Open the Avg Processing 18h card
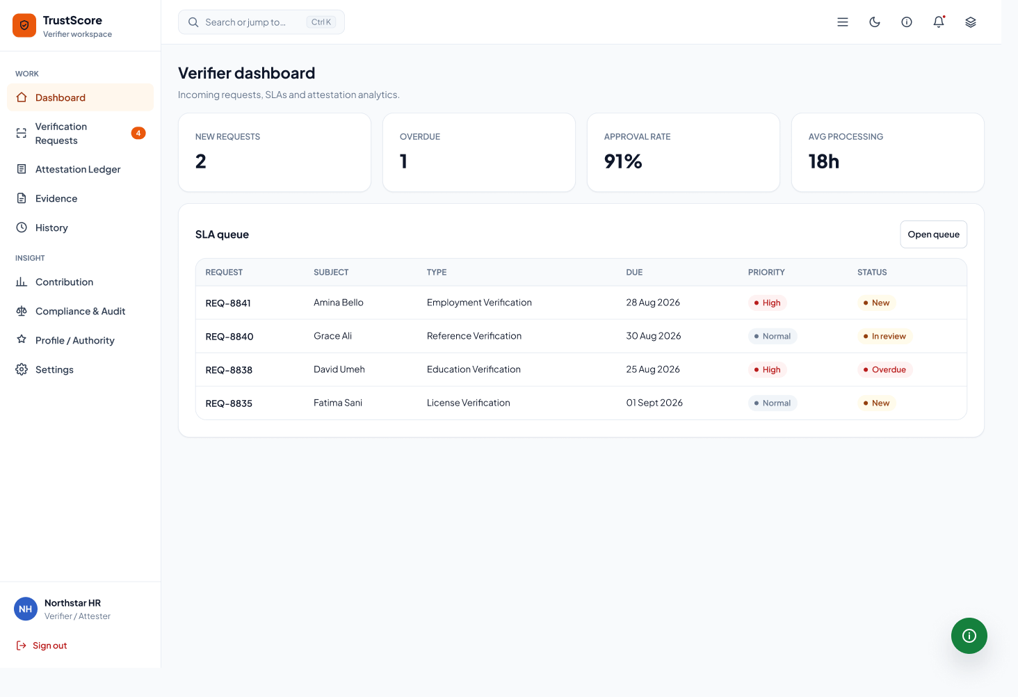Image resolution: width=1018 pixels, height=697 pixels. coord(888,152)
